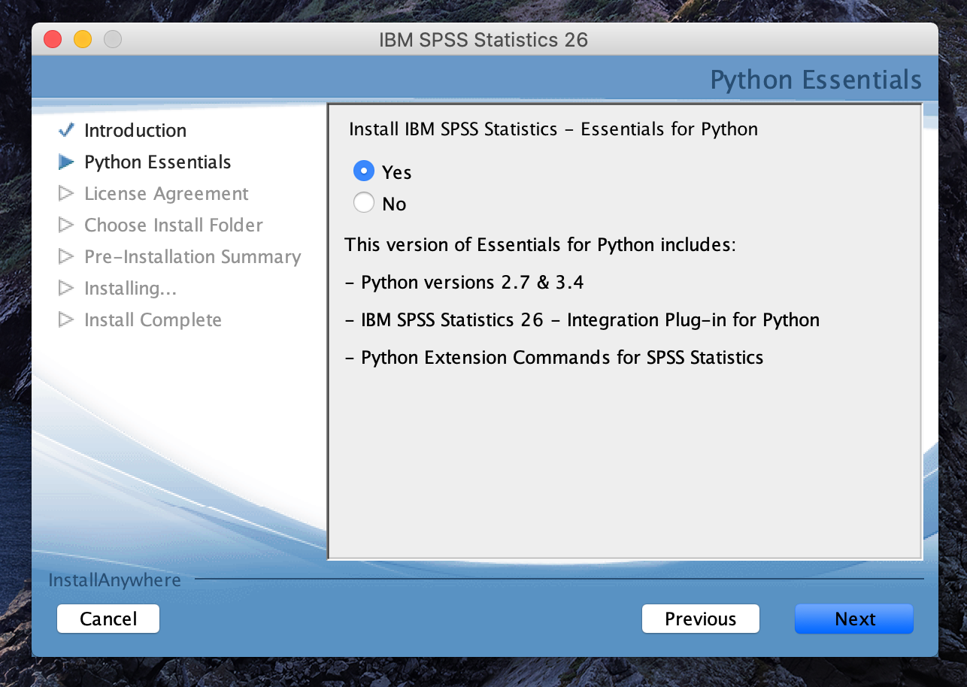Click the triangle icon beside Pre-Installation Summary
The height and width of the screenshot is (687, 967).
[x=66, y=257]
